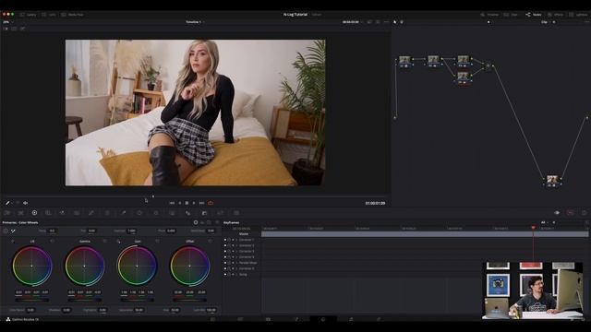591x332 pixels.
Task: Open the viewer zoom percentage dropdown
Action: point(8,22)
